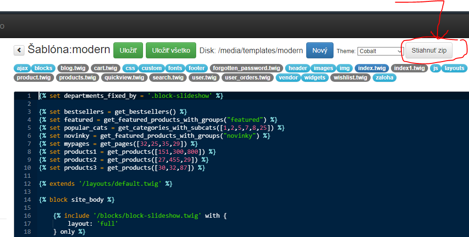Open the forgotten_password.twig file tag
The width and height of the screenshot is (469, 237).
(x=246, y=68)
